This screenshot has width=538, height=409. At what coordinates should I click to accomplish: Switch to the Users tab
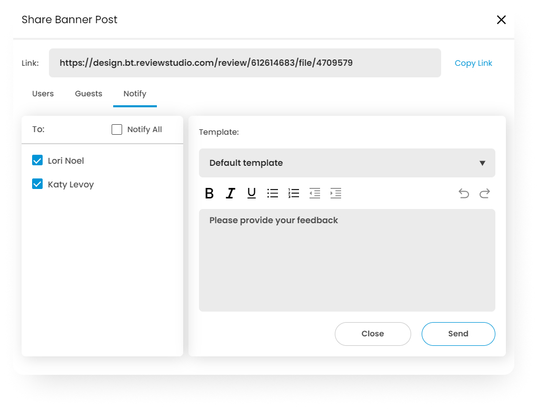pos(43,94)
